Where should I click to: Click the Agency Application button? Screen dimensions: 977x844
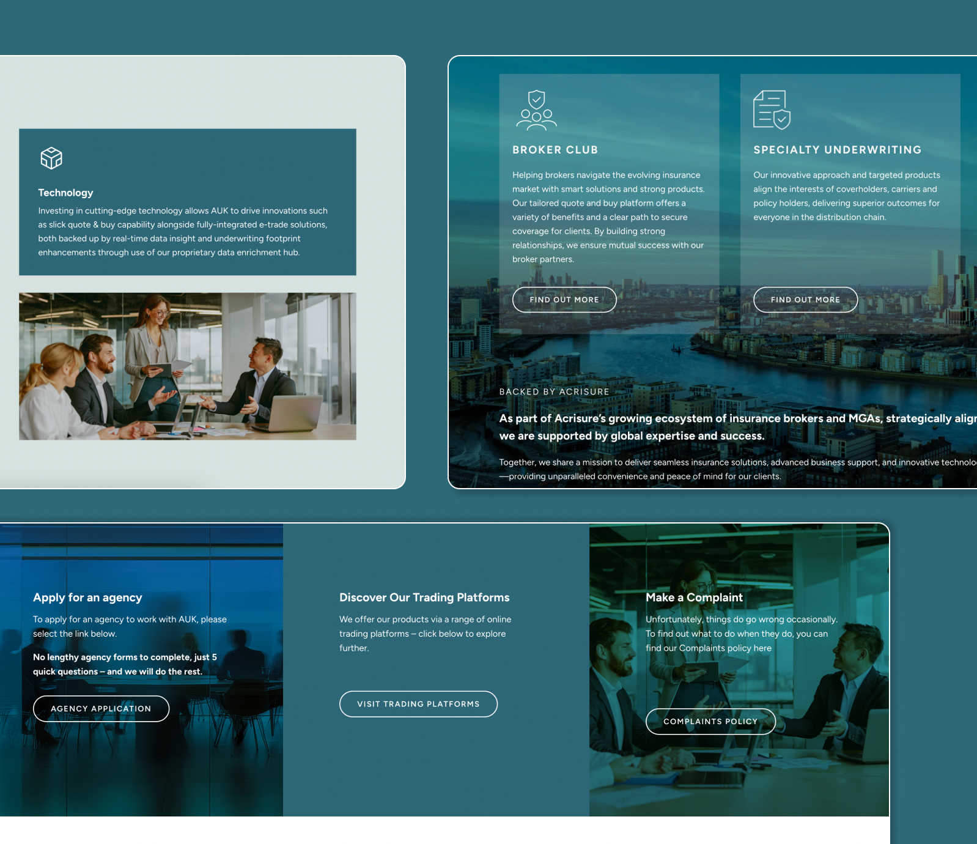101,709
